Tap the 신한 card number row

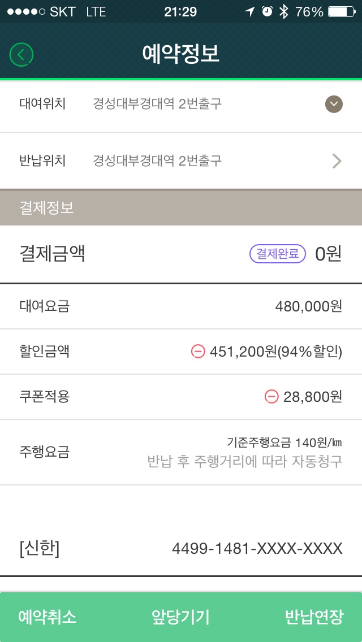tap(181, 548)
